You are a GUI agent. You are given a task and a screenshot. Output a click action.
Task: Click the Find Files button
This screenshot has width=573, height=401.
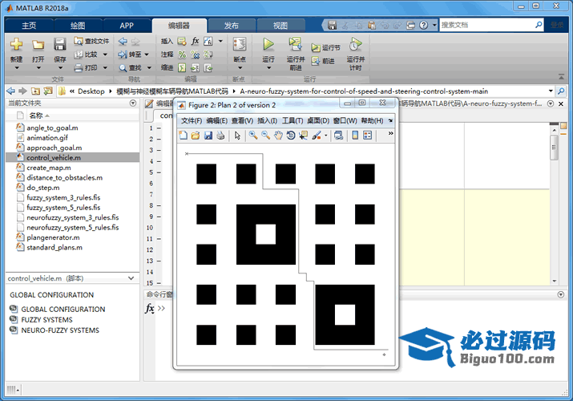click(91, 41)
